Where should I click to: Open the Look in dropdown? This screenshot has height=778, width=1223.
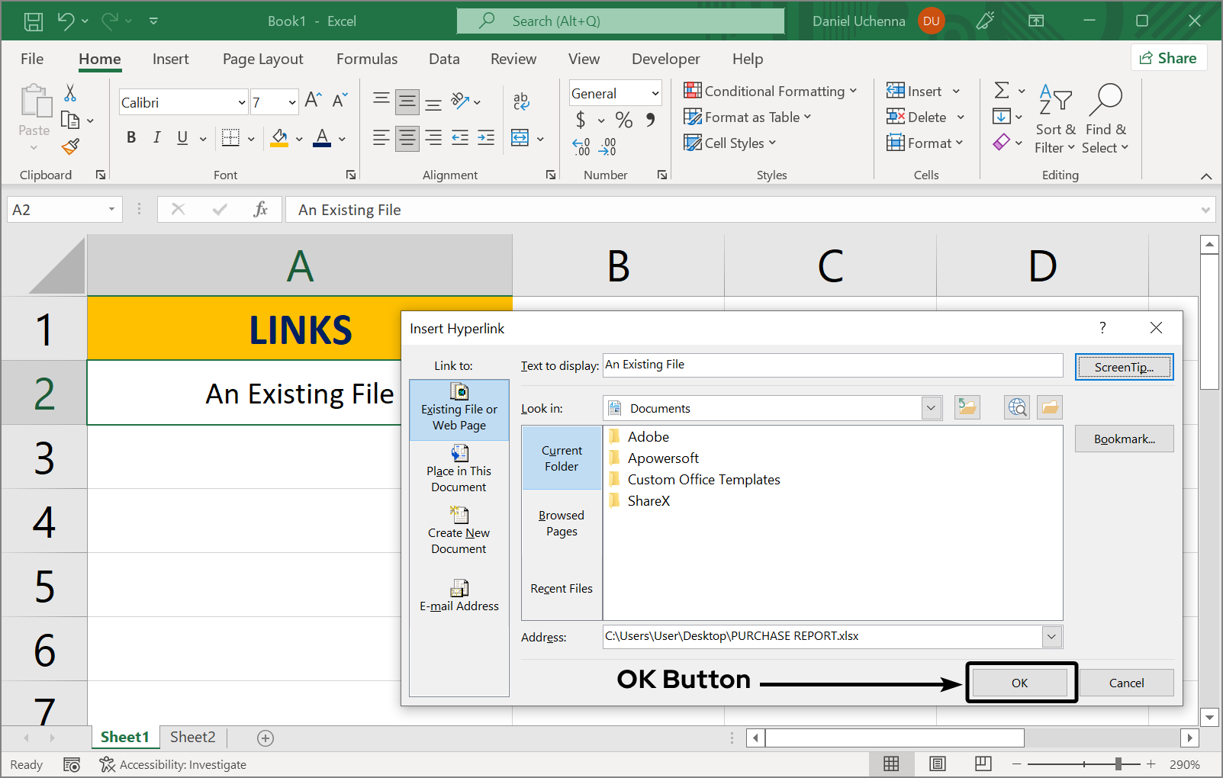tap(930, 407)
